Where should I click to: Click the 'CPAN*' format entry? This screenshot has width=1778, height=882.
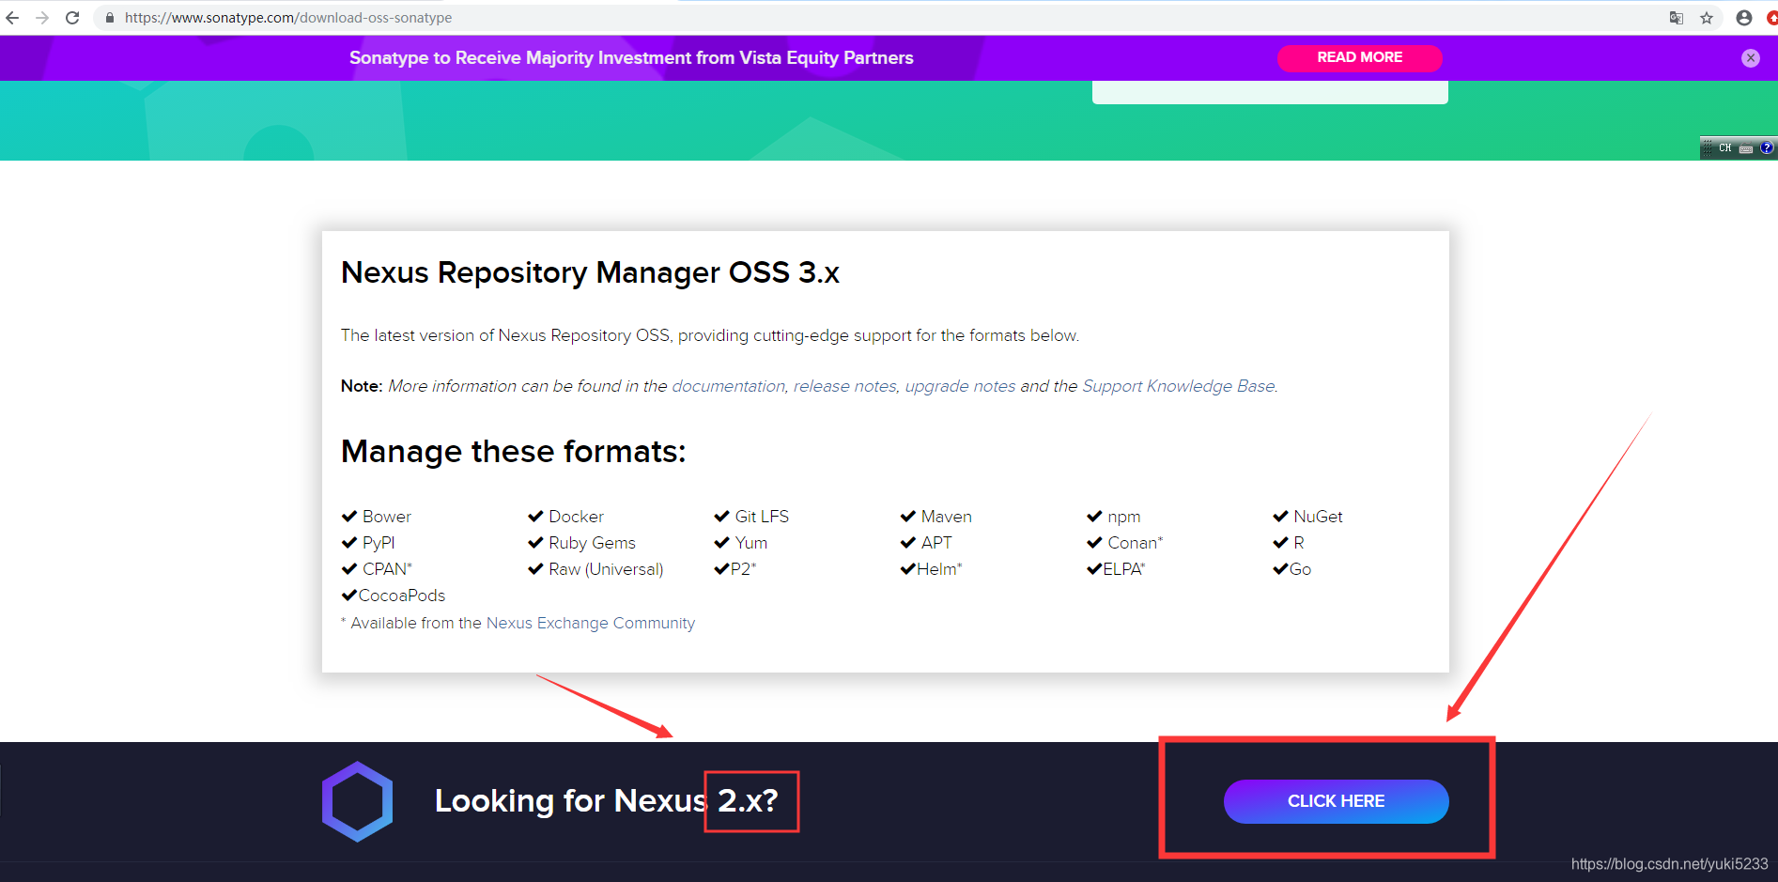pyautogui.click(x=387, y=569)
